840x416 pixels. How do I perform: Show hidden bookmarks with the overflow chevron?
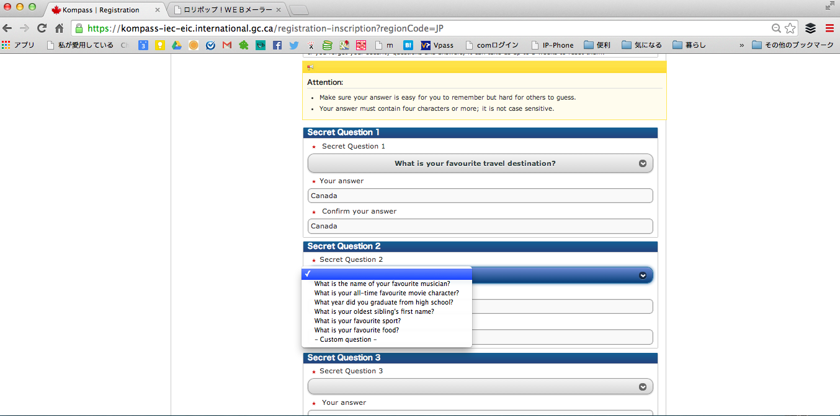point(741,45)
